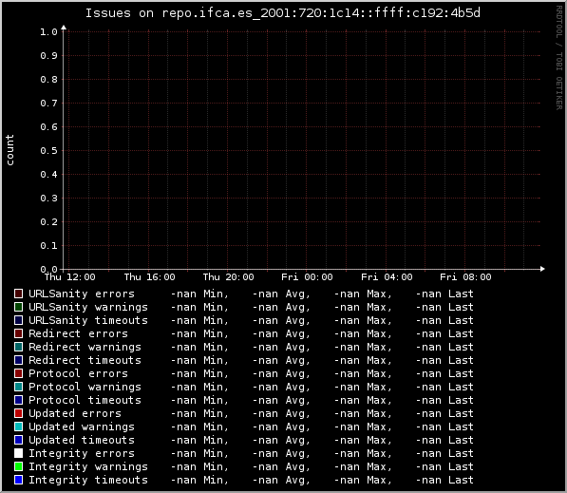Click the x-axis arrow tip

click(x=542, y=269)
